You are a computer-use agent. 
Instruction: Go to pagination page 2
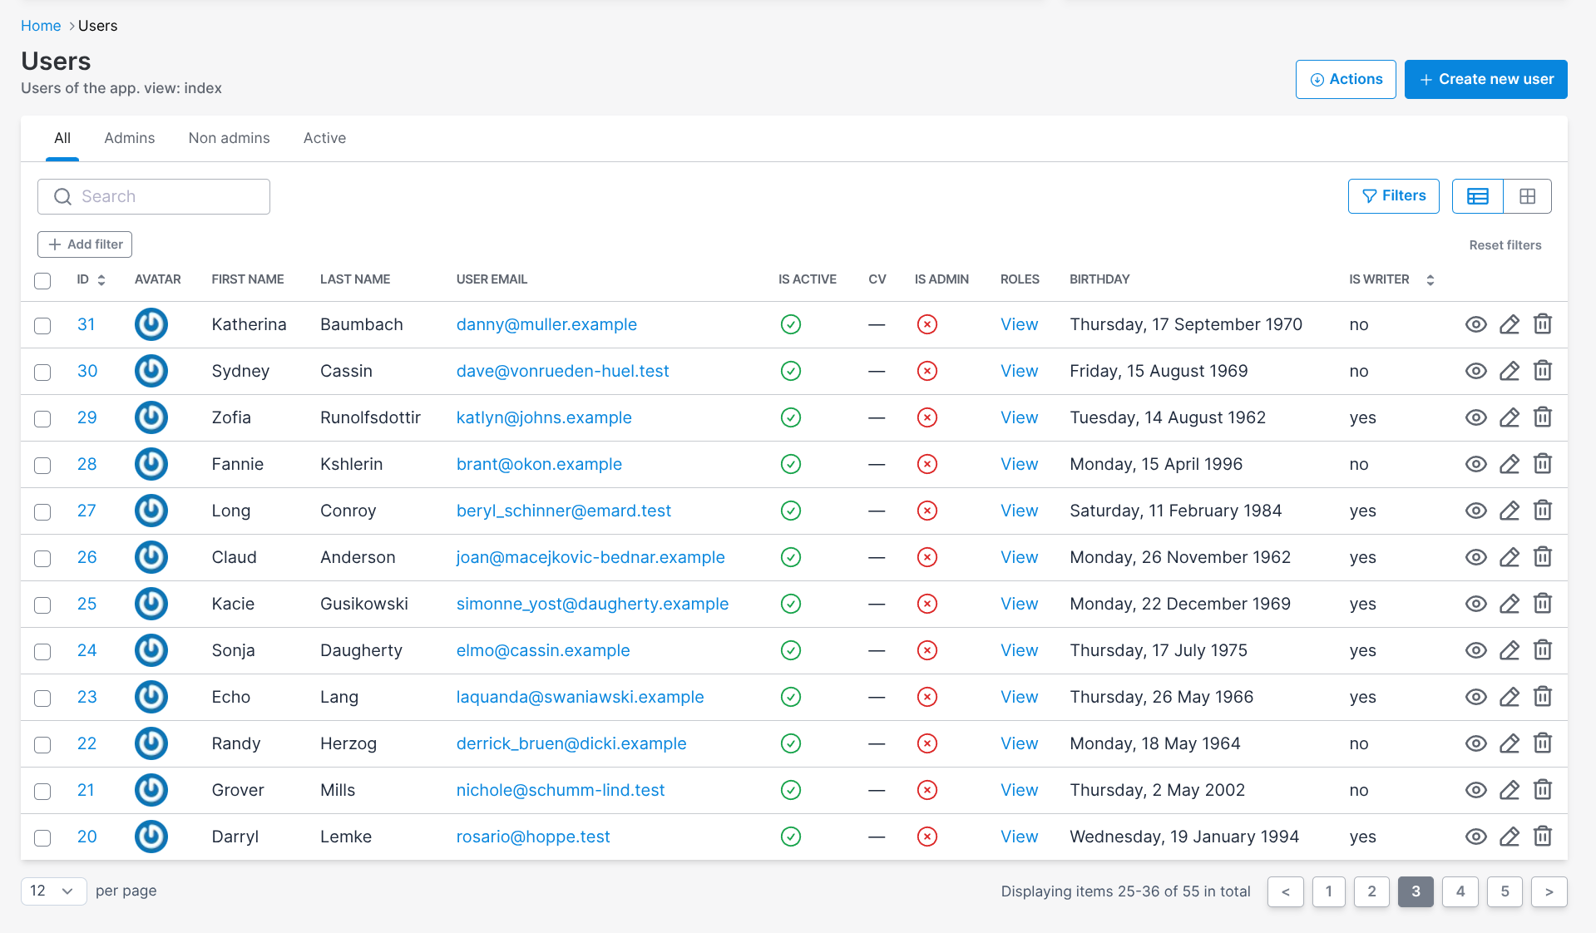1371,891
